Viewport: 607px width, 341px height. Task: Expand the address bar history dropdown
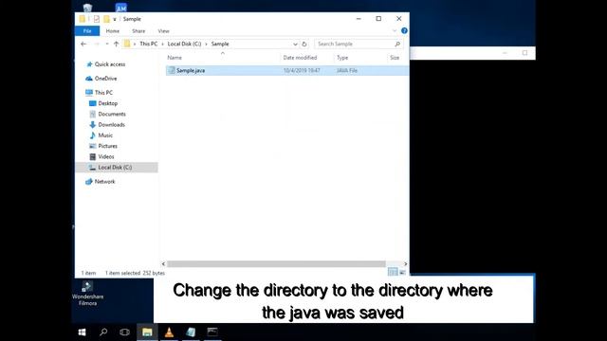[x=295, y=45]
